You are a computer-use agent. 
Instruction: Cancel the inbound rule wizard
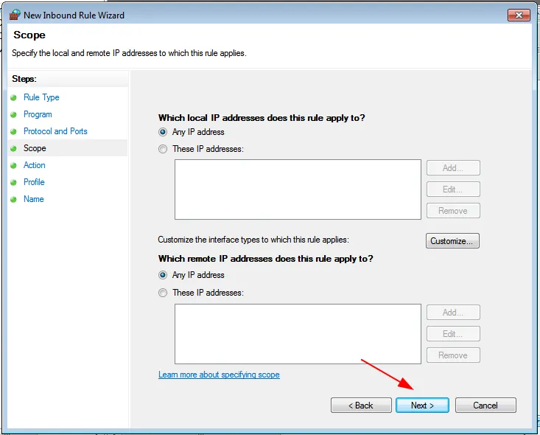[x=485, y=405]
